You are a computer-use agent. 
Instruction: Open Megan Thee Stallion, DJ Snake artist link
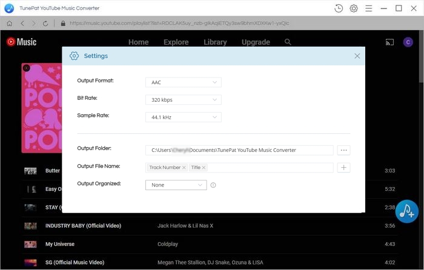[210, 262]
